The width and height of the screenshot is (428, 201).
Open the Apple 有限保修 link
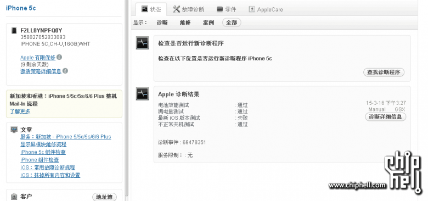(x=38, y=58)
